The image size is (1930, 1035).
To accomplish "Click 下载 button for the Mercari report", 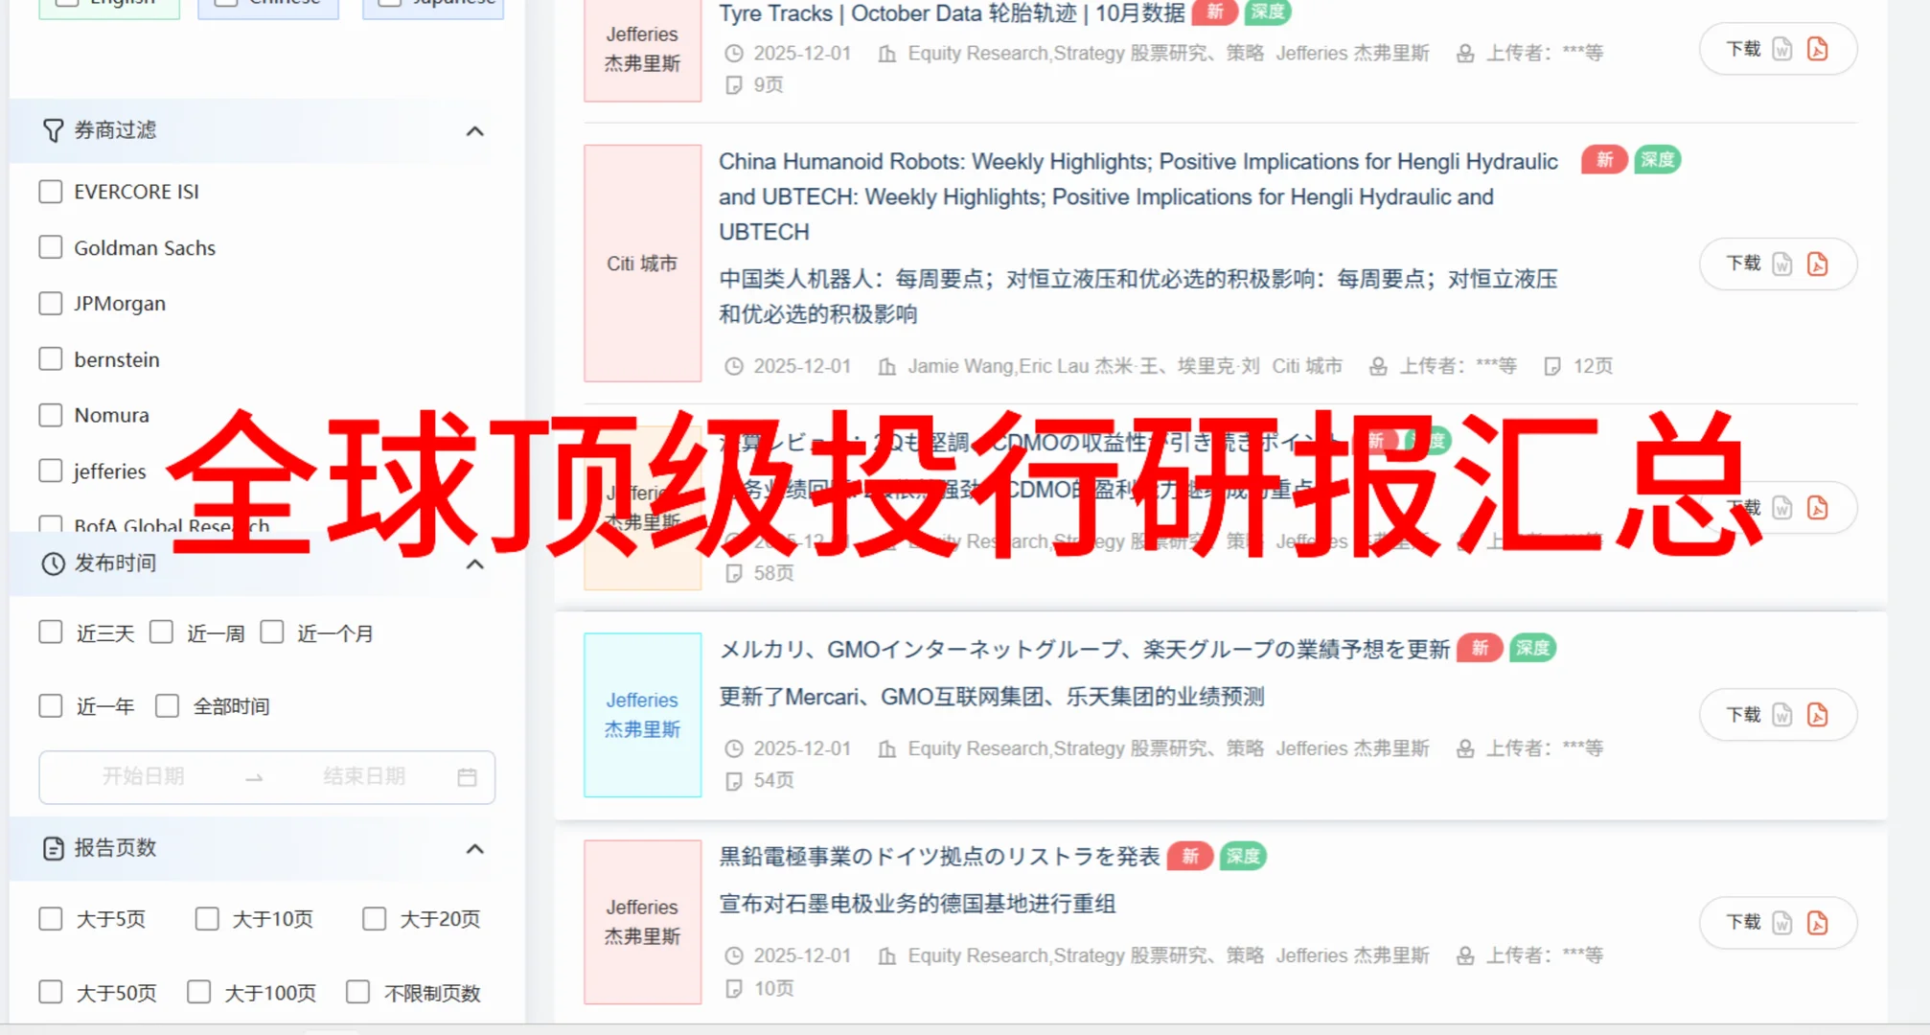I will coord(1744,714).
